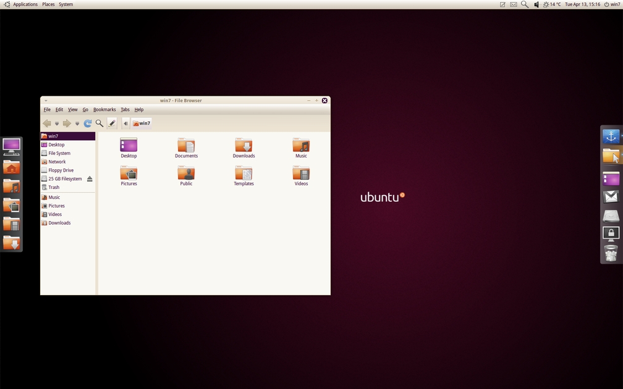The width and height of the screenshot is (623, 389).
Task: Open Videos folder in the left dock
Action: tap(11, 224)
